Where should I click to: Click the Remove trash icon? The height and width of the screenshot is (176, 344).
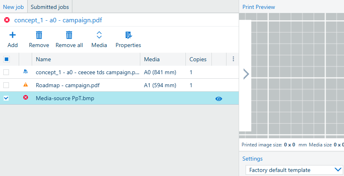point(39,35)
